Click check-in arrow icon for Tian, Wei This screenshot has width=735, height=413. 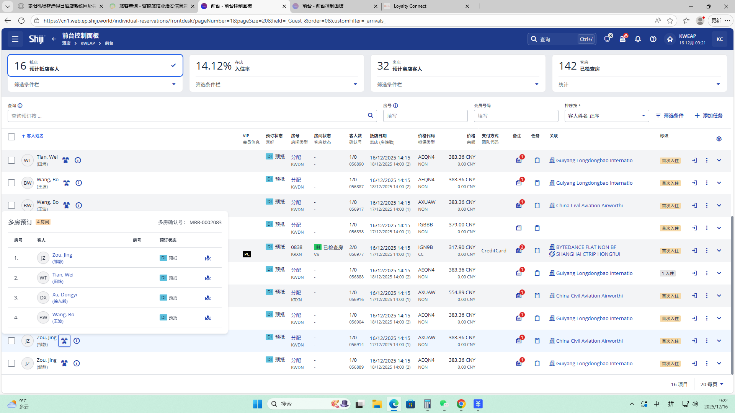click(x=694, y=160)
